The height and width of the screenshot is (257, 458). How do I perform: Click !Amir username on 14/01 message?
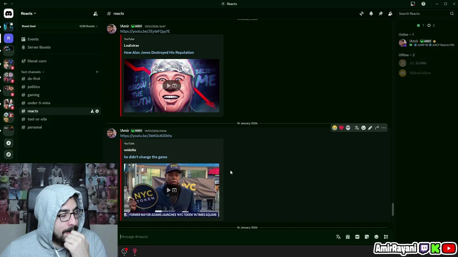(125, 131)
